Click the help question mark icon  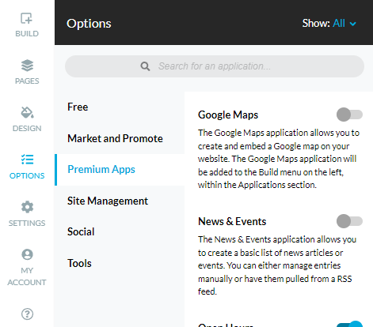[27, 314]
